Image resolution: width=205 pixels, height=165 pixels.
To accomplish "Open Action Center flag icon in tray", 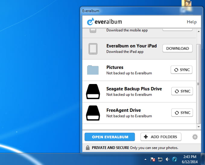I will point(153,159).
